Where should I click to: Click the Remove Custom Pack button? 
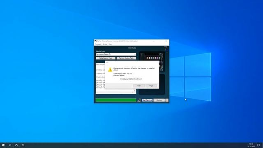point(126,58)
